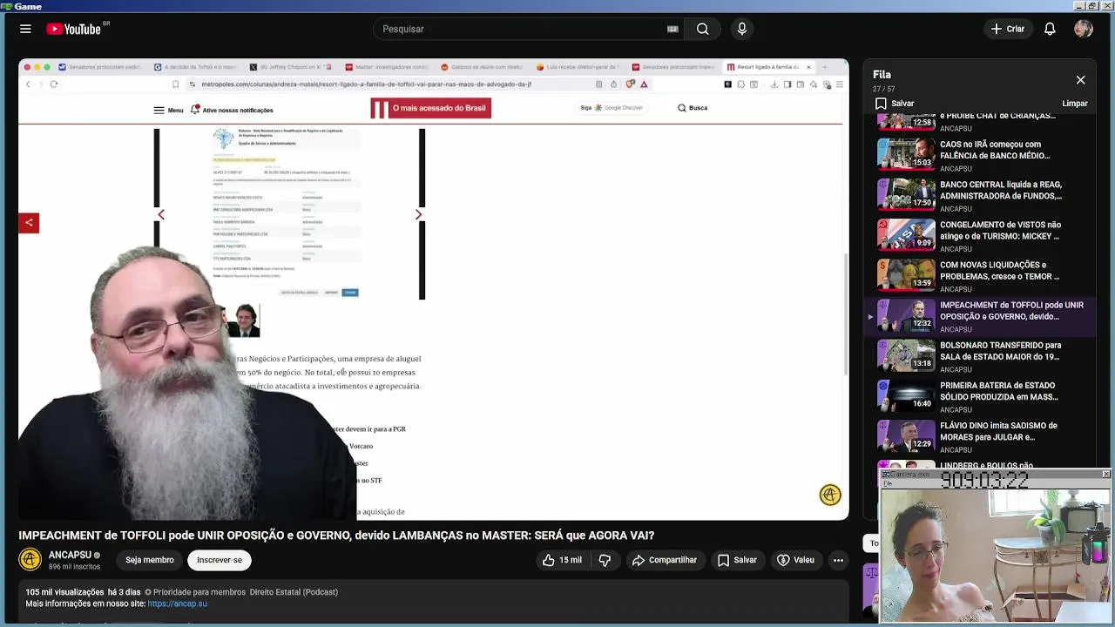The height and width of the screenshot is (627, 1115).
Task: Click the Seja membro button
Action: point(149,560)
